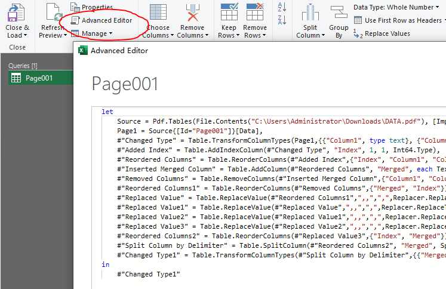
Task: Click the Close group label in ribbon
Action: [x=17, y=47]
